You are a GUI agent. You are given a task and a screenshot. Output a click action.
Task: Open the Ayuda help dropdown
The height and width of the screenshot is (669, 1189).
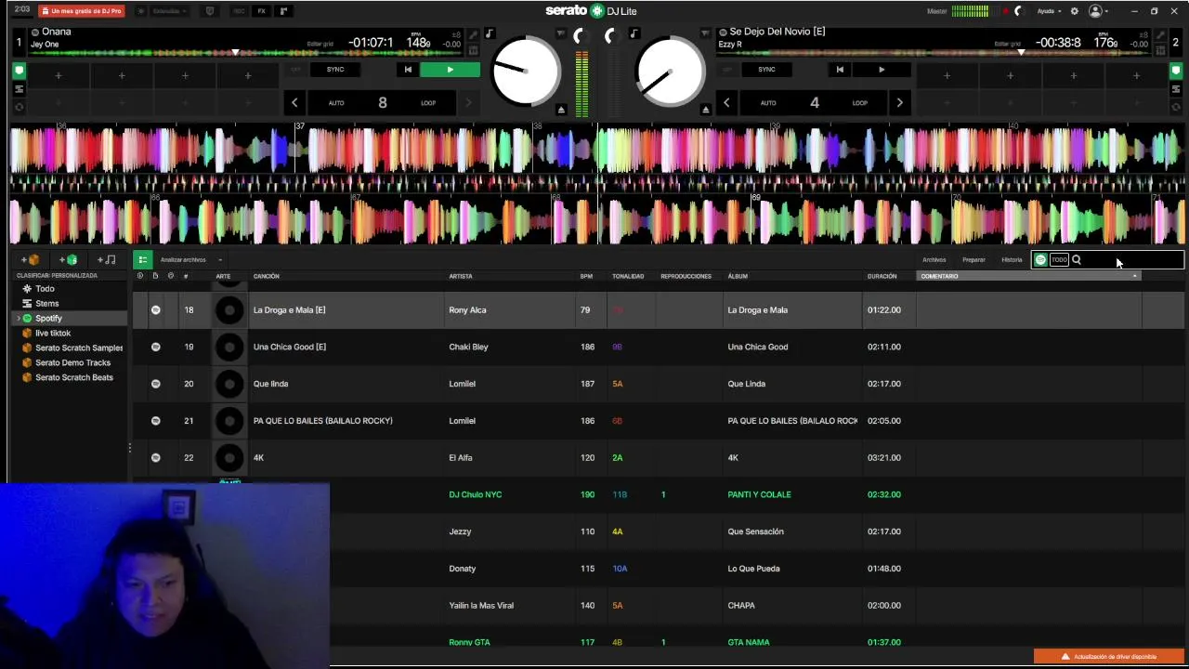pyautogui.click(x=1049, y=11)
